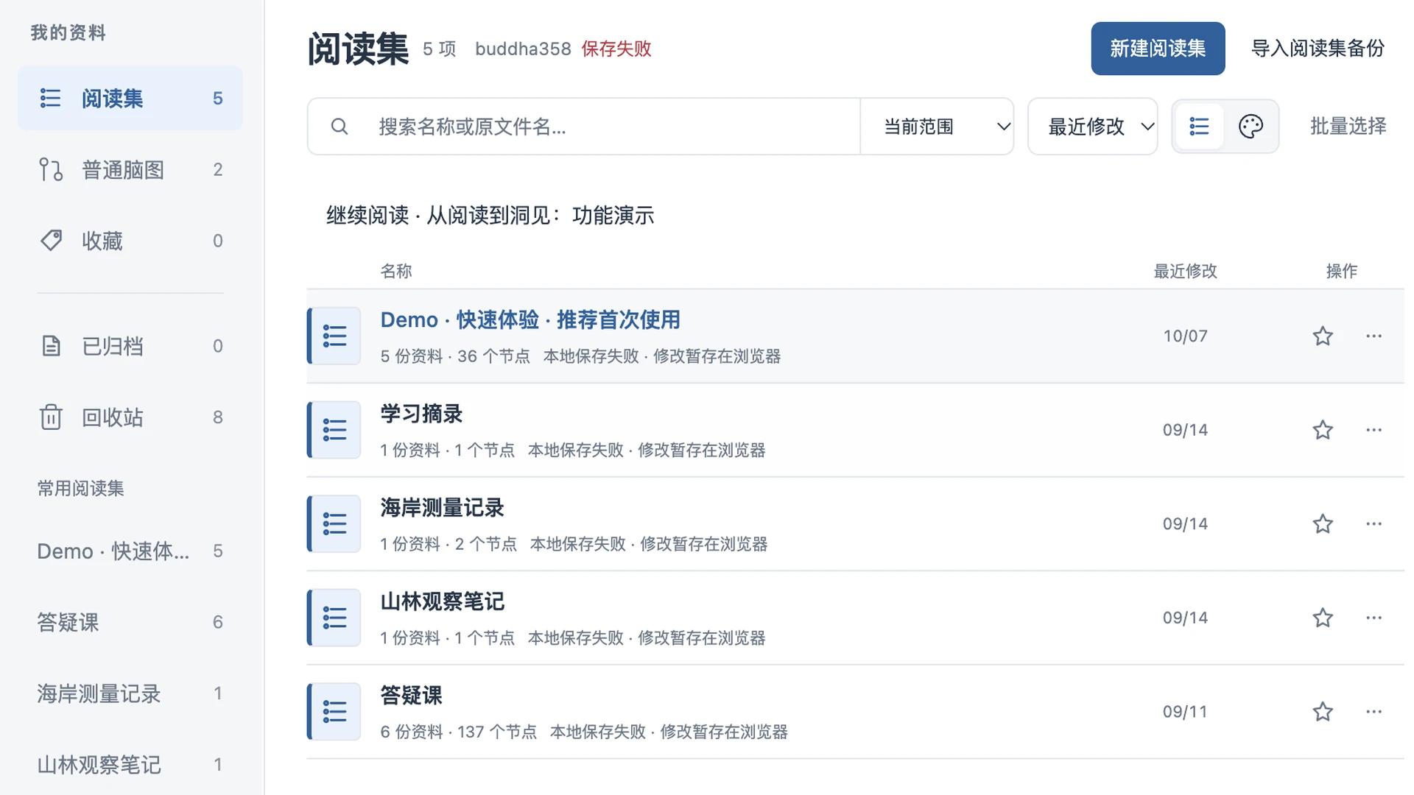Open 答疑课 title in the list
The image size is (1414, 795).
(x=411, y=695)
